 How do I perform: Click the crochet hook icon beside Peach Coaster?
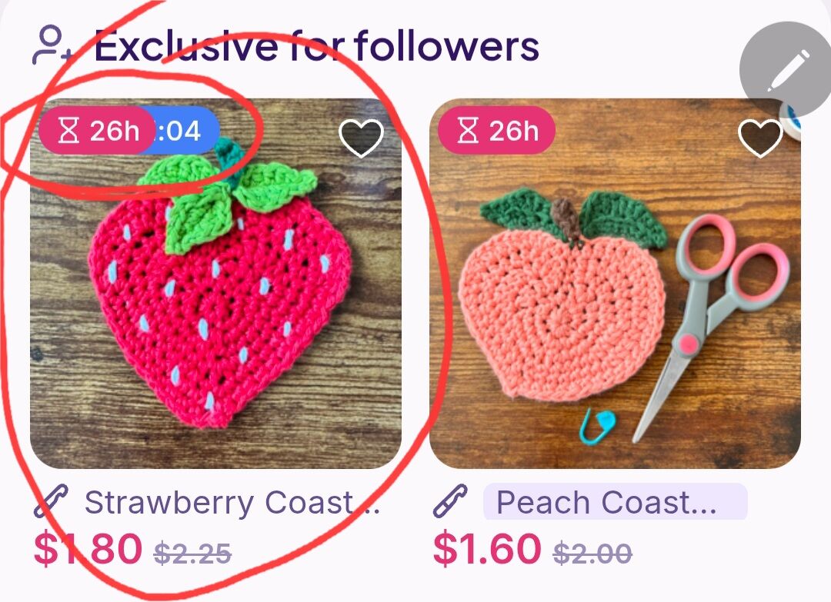(x=450, y=501)
